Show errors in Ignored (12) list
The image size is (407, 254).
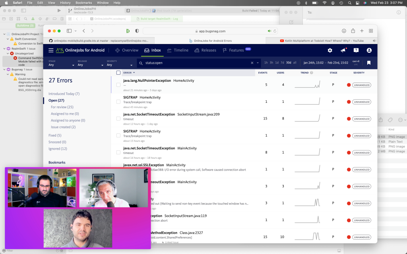57,149
